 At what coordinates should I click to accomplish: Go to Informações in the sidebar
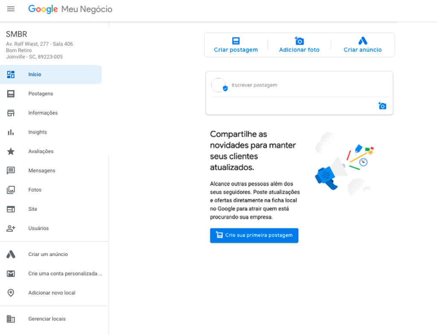[51, 113]
